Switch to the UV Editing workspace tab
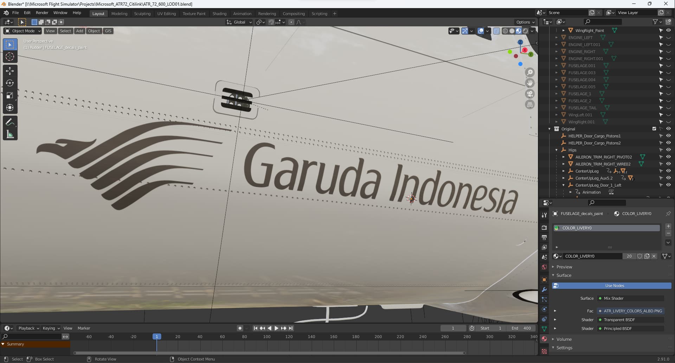675x363 pixels. (166, 14)
